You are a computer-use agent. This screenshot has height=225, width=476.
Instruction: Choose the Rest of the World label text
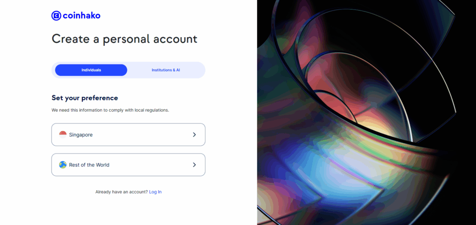(x=89, y=165)
